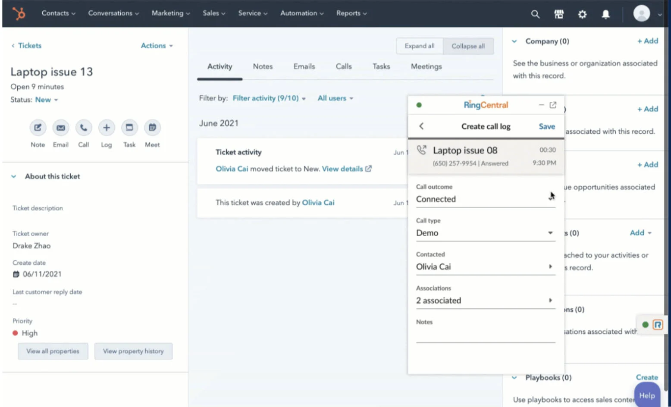Open the Contacts menu
The image size is (671, 407).
coord(58,13)
